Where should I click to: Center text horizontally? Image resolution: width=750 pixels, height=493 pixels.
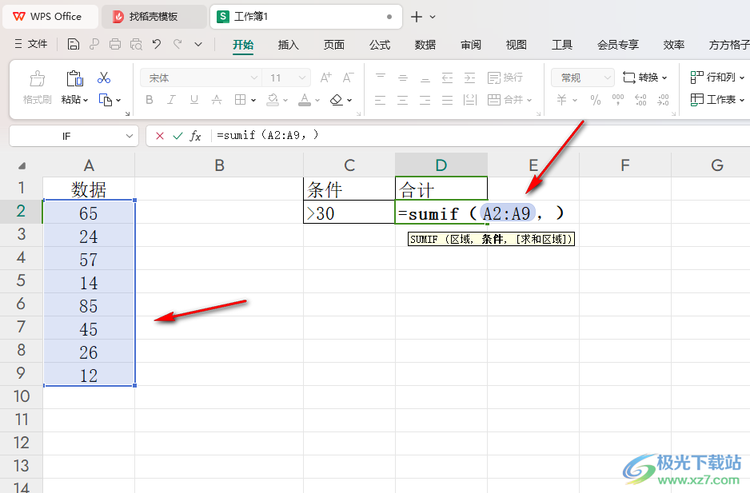(403, 100)
